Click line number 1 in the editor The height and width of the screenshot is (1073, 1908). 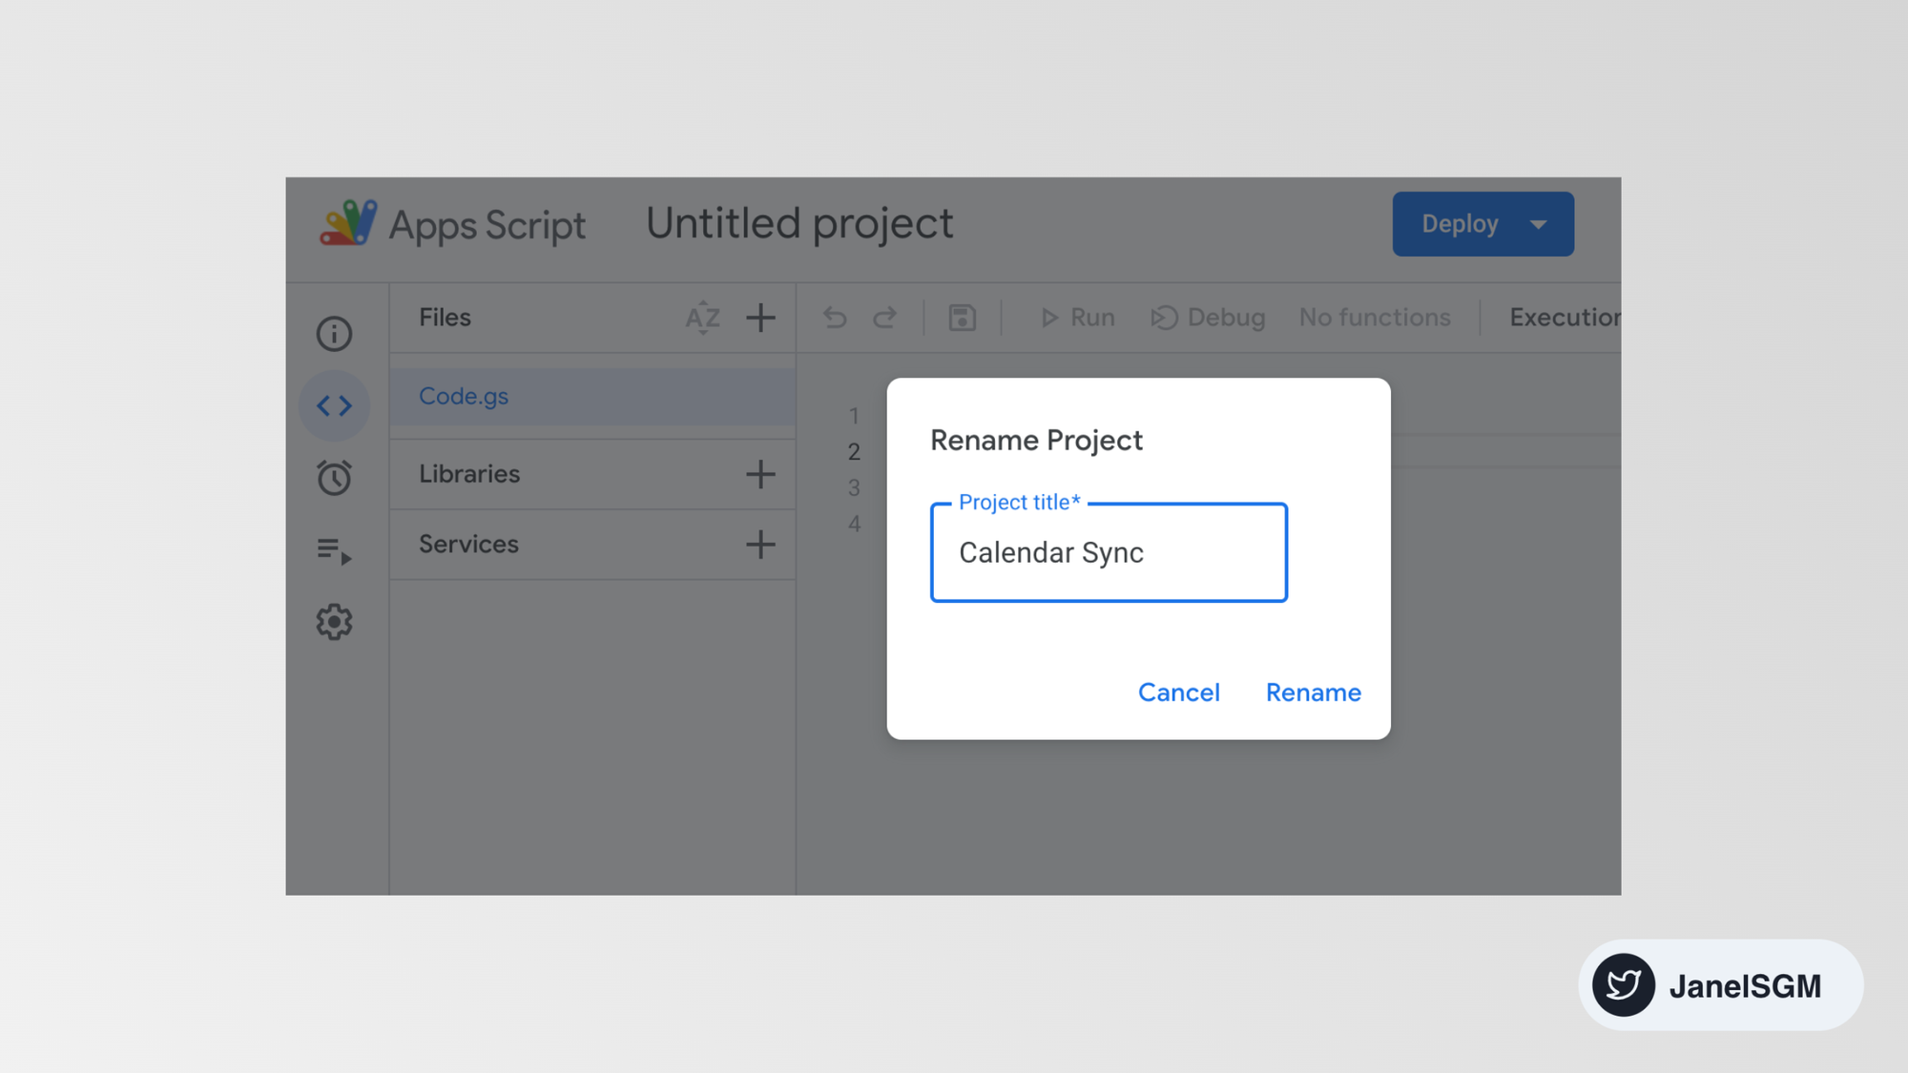(x=854, y=416)
